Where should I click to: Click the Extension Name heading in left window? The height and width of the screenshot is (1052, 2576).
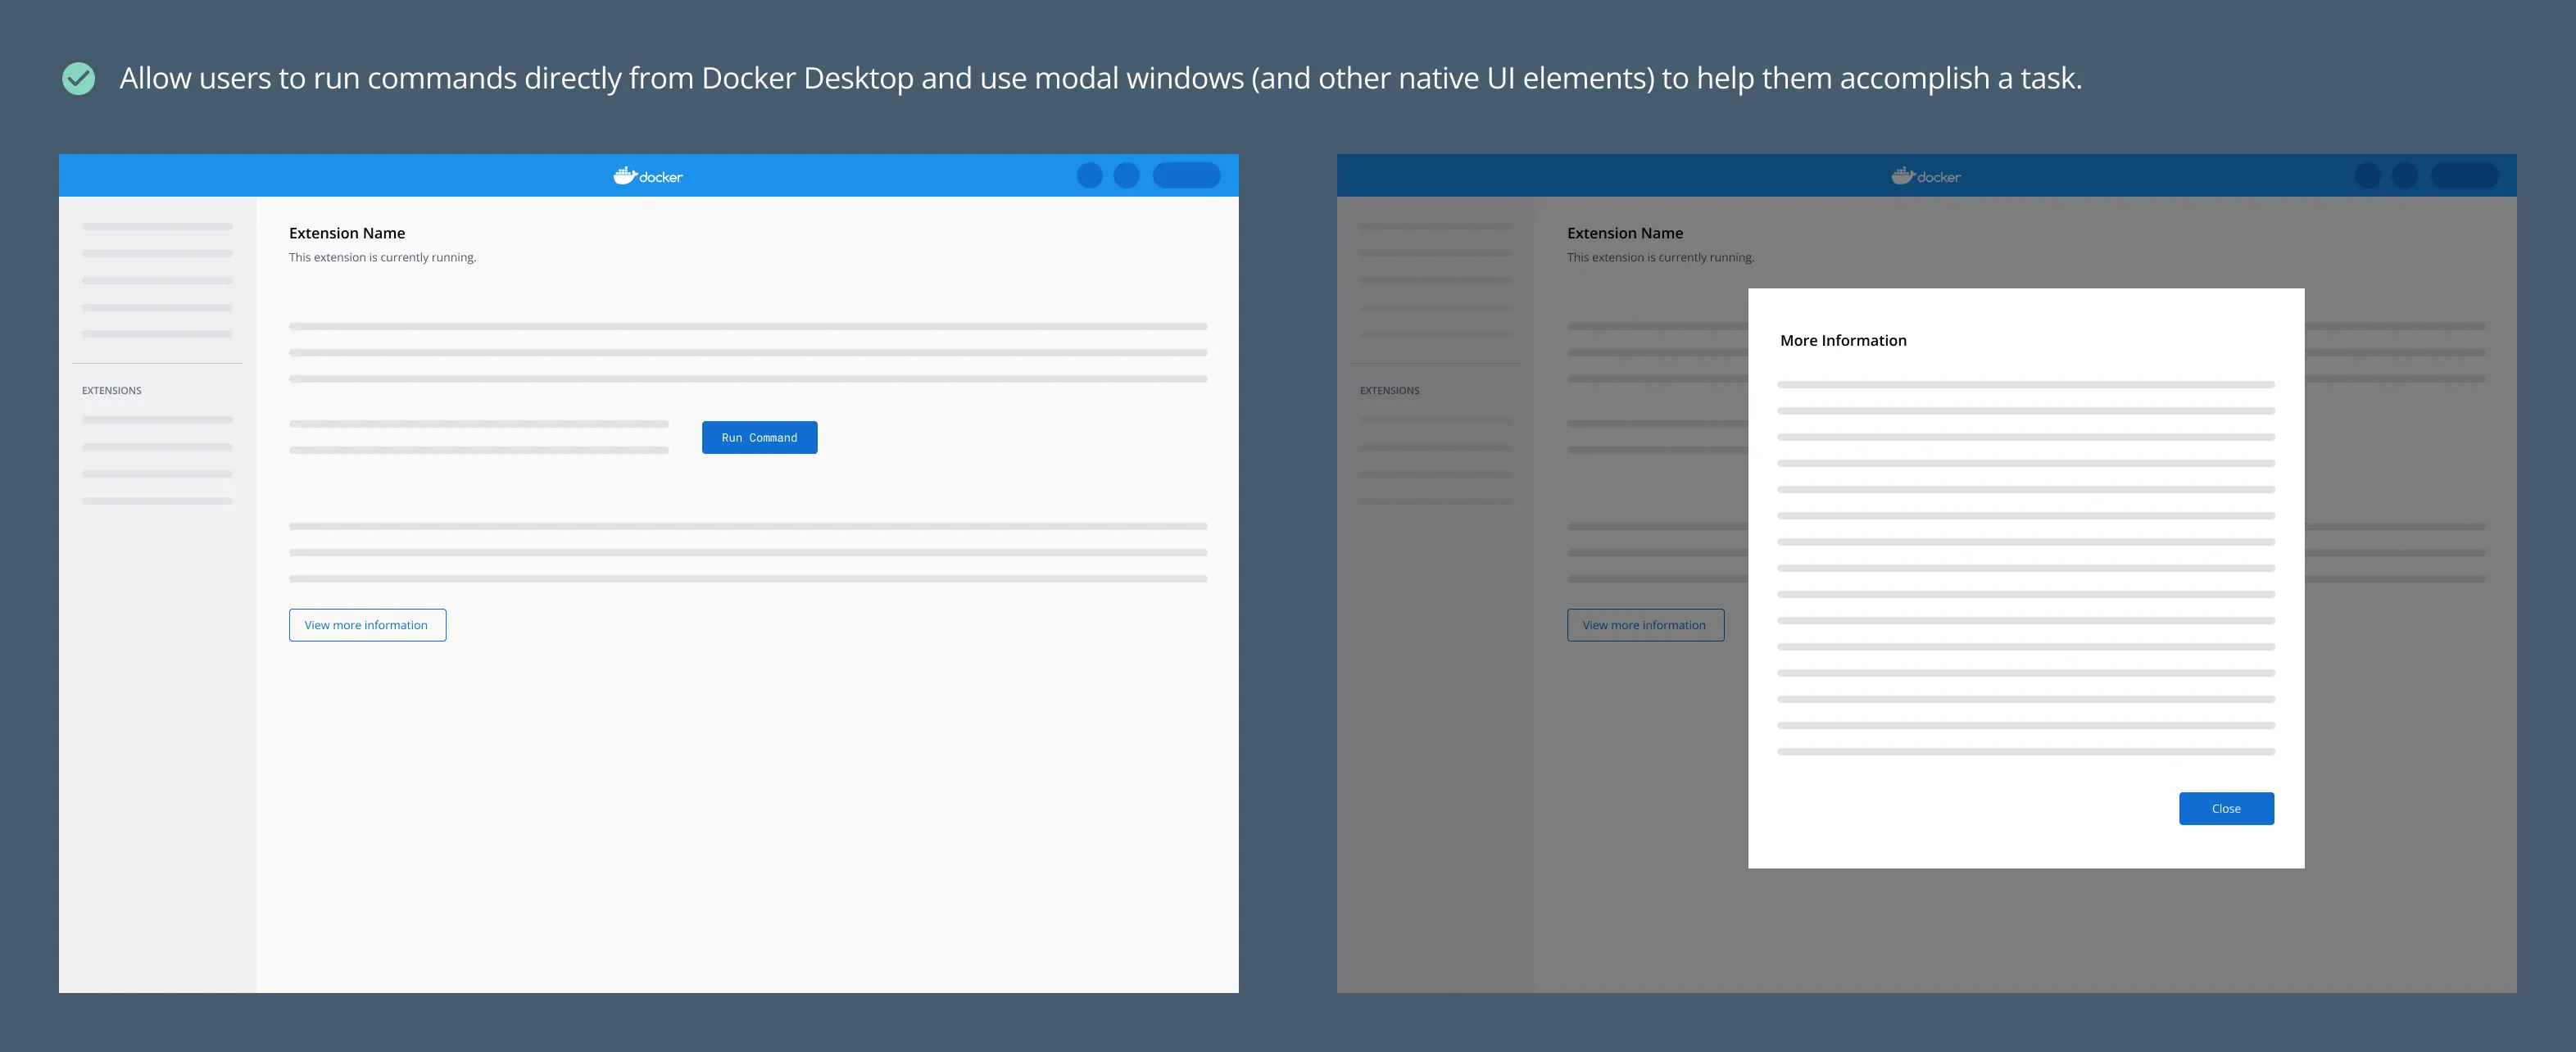347,233
